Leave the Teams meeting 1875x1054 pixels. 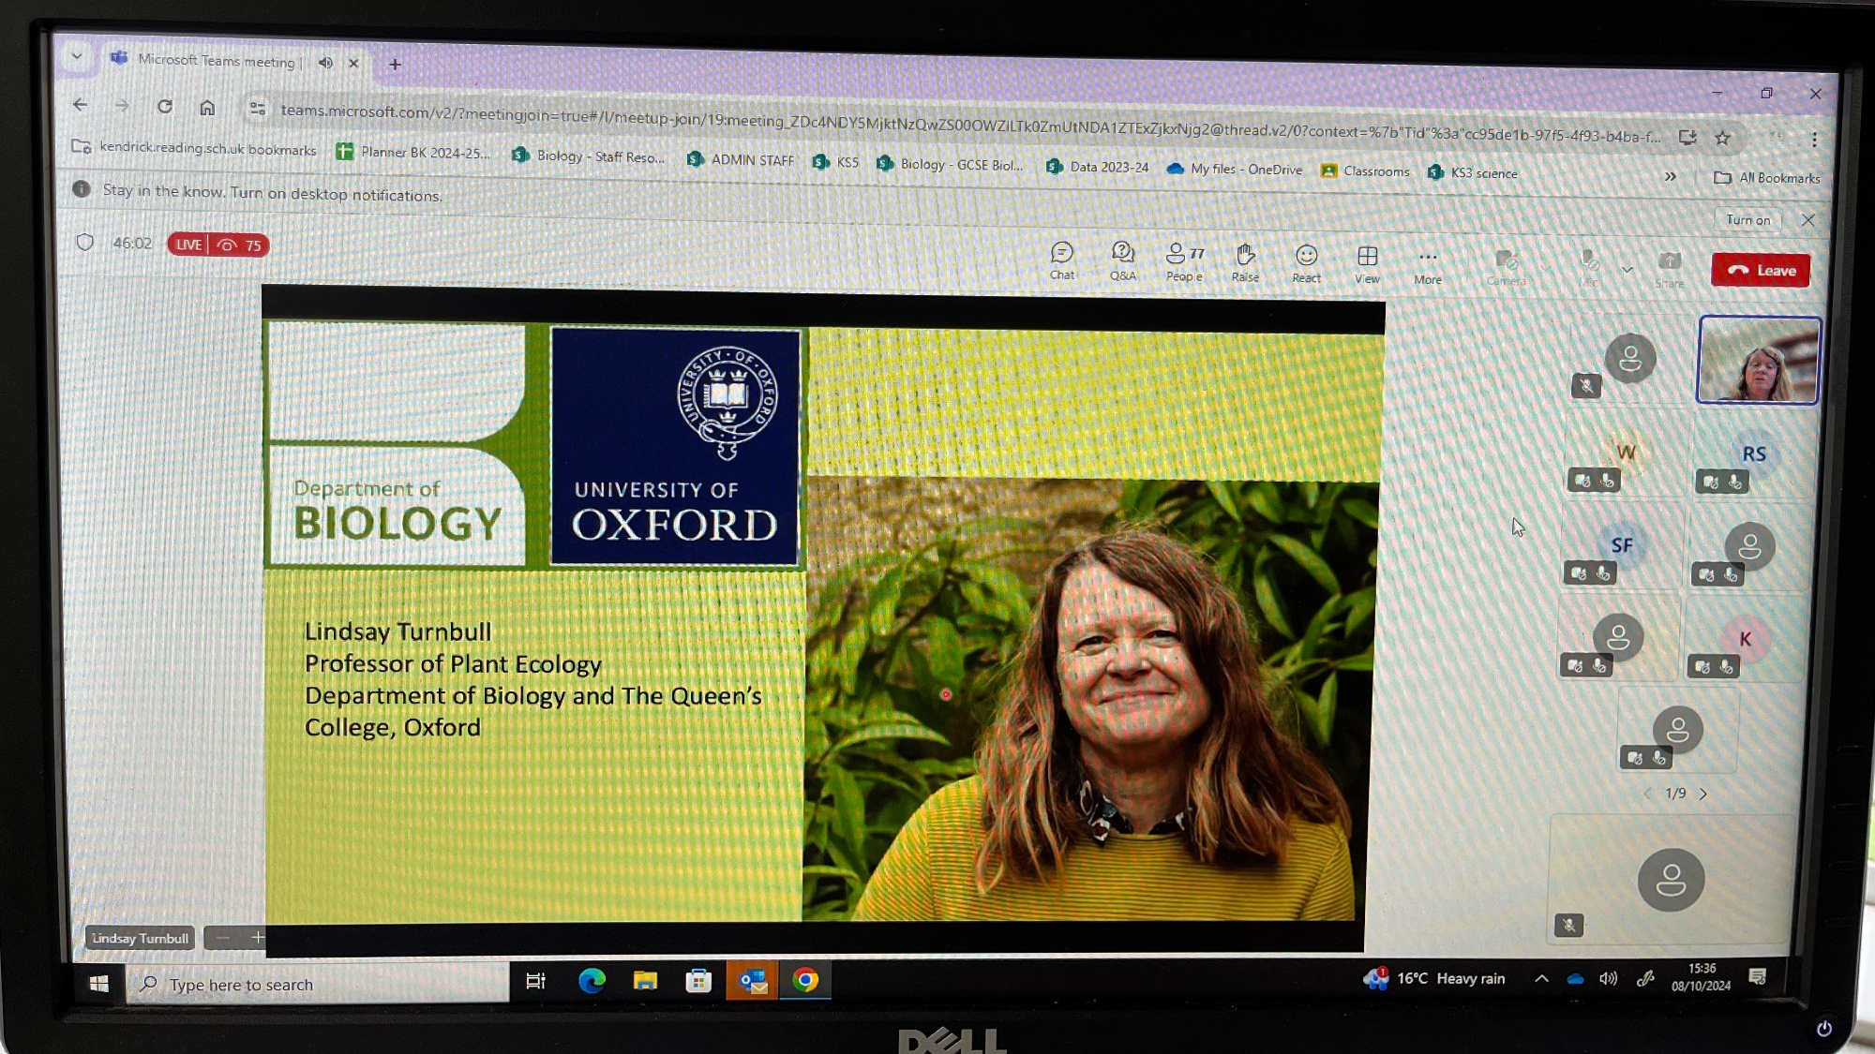[x=1761, y=271]
